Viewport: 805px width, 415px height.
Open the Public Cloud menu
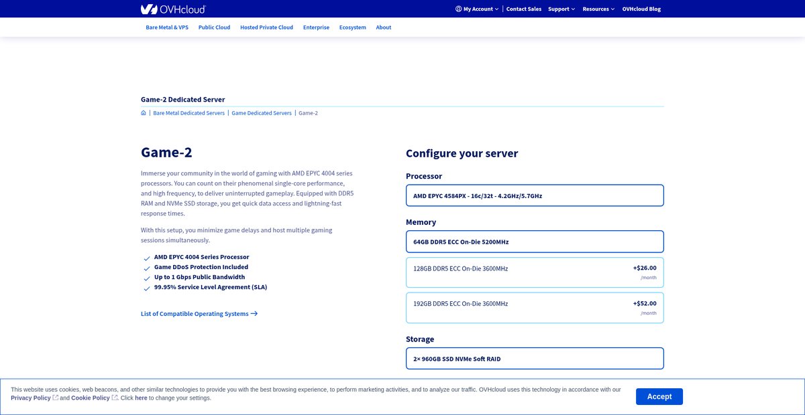coord(214,27)
